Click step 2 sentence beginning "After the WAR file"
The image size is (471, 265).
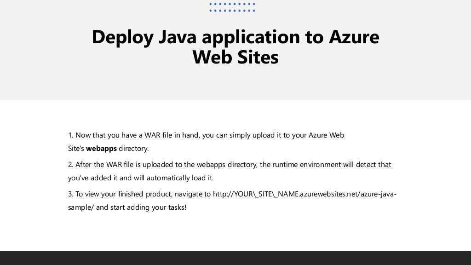(x=230, y=171)
